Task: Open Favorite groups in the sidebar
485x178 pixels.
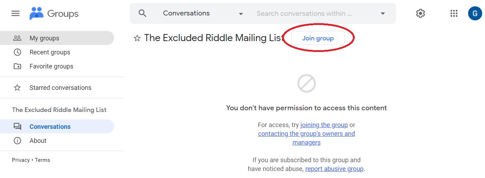Action: point(51,66)
